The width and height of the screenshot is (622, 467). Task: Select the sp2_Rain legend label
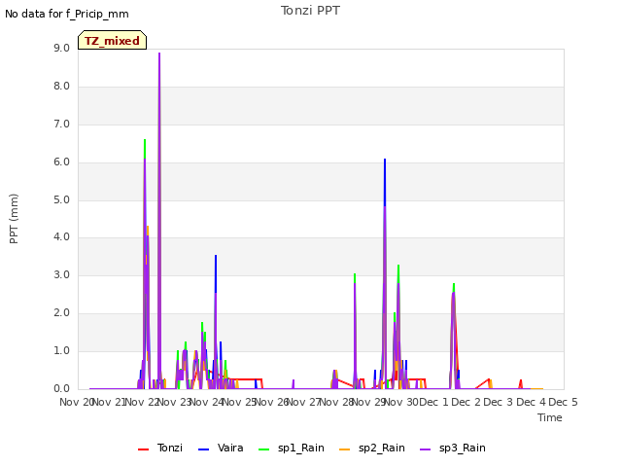click(x=382, y=448)
